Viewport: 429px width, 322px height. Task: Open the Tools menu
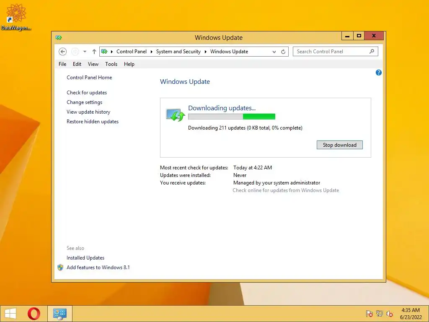(x=111, y=64)
